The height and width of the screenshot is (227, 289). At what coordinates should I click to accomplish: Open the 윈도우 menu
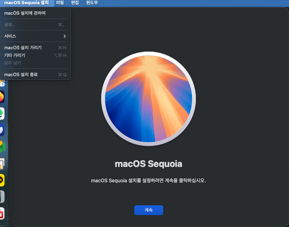(x=92, y=3)
